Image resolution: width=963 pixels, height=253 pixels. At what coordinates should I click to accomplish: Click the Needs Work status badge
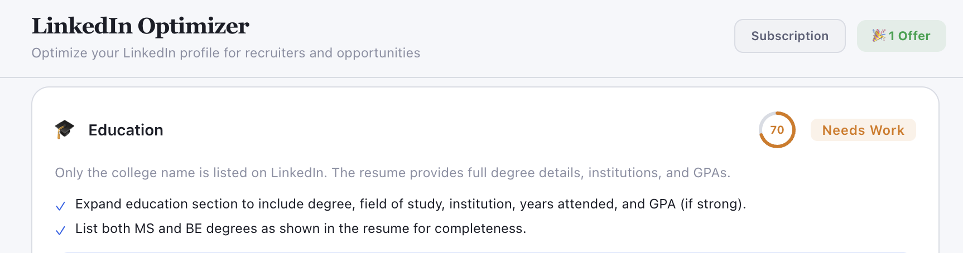click(863, 130)
